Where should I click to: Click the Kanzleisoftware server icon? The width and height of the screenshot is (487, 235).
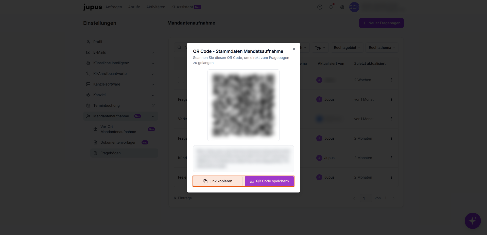pyautogui.click(x=88, y=84)
